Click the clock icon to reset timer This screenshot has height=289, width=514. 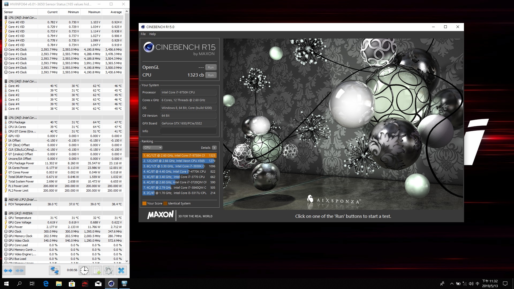click(84, 271)
